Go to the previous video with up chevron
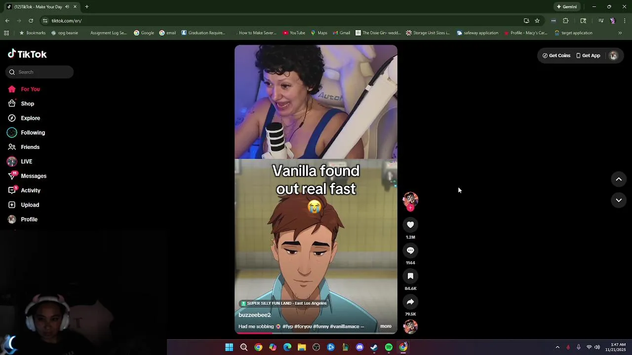The width and height of the screenshot is (632, 355). click(619, 179)
